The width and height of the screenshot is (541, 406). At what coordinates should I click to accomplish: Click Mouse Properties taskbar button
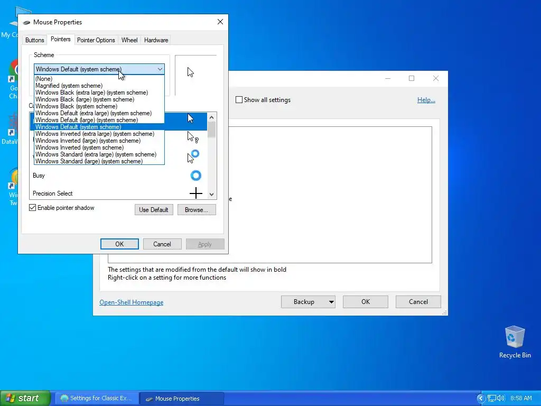(182, 399)
